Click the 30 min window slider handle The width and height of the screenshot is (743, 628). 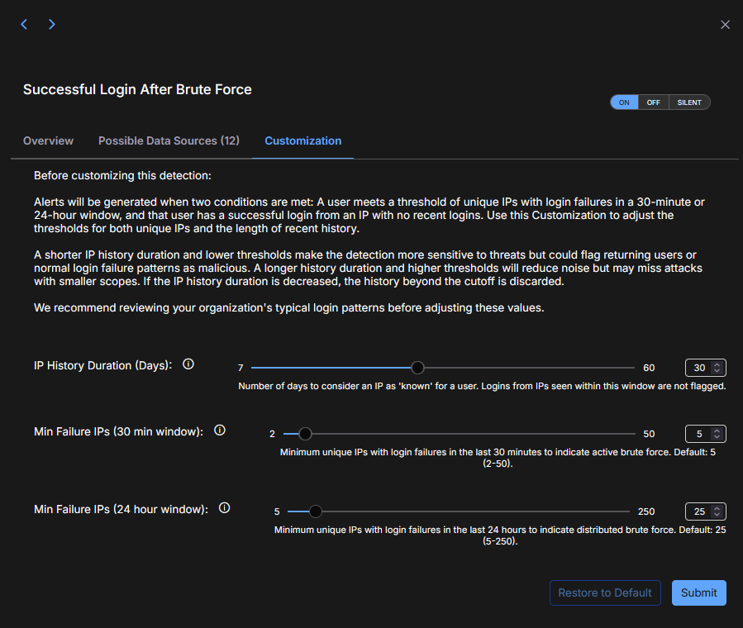(x=305, y=434)
